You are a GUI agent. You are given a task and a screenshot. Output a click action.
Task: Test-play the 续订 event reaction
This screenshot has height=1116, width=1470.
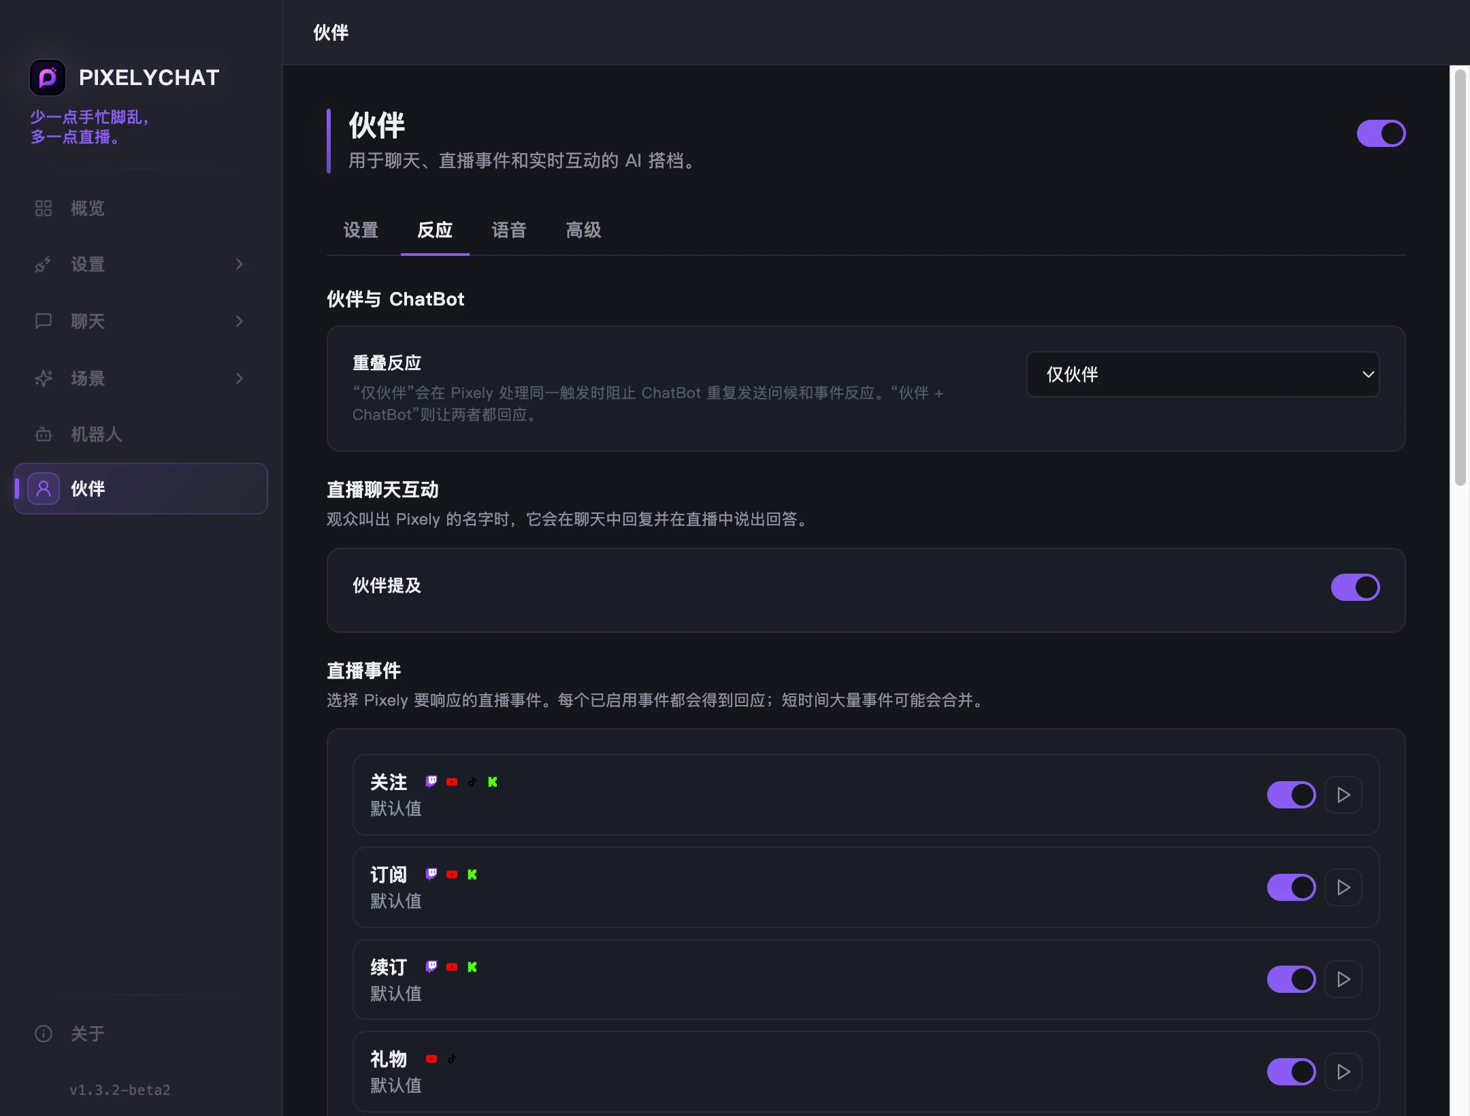point(1343,979)
